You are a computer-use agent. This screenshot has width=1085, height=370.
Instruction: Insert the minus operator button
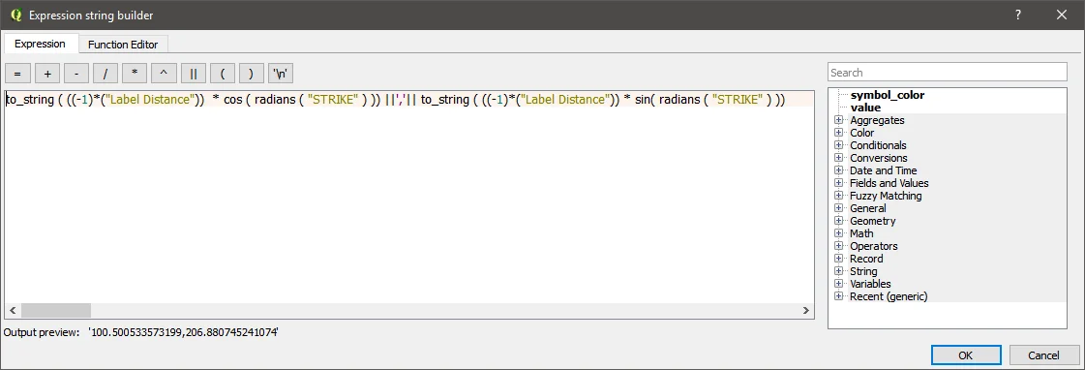[76, 73]
